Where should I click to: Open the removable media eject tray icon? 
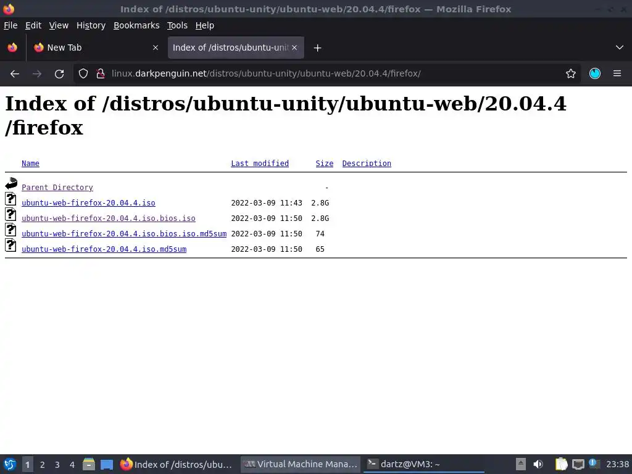coord(521,464)
